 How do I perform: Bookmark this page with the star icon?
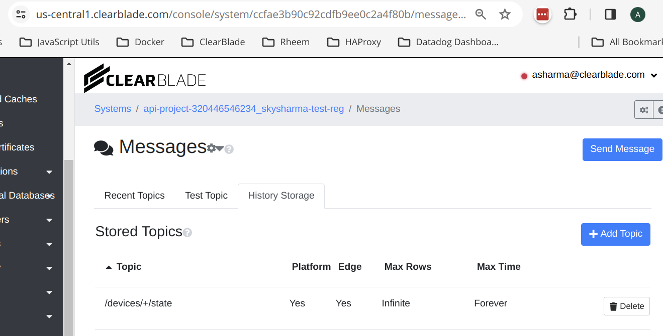click(505, 15)
